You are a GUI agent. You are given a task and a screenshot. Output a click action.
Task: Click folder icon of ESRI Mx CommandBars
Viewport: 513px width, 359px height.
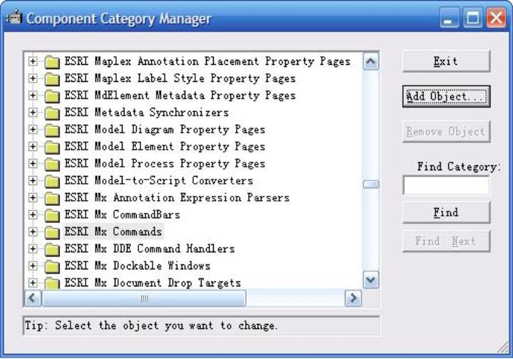point(52,215)
